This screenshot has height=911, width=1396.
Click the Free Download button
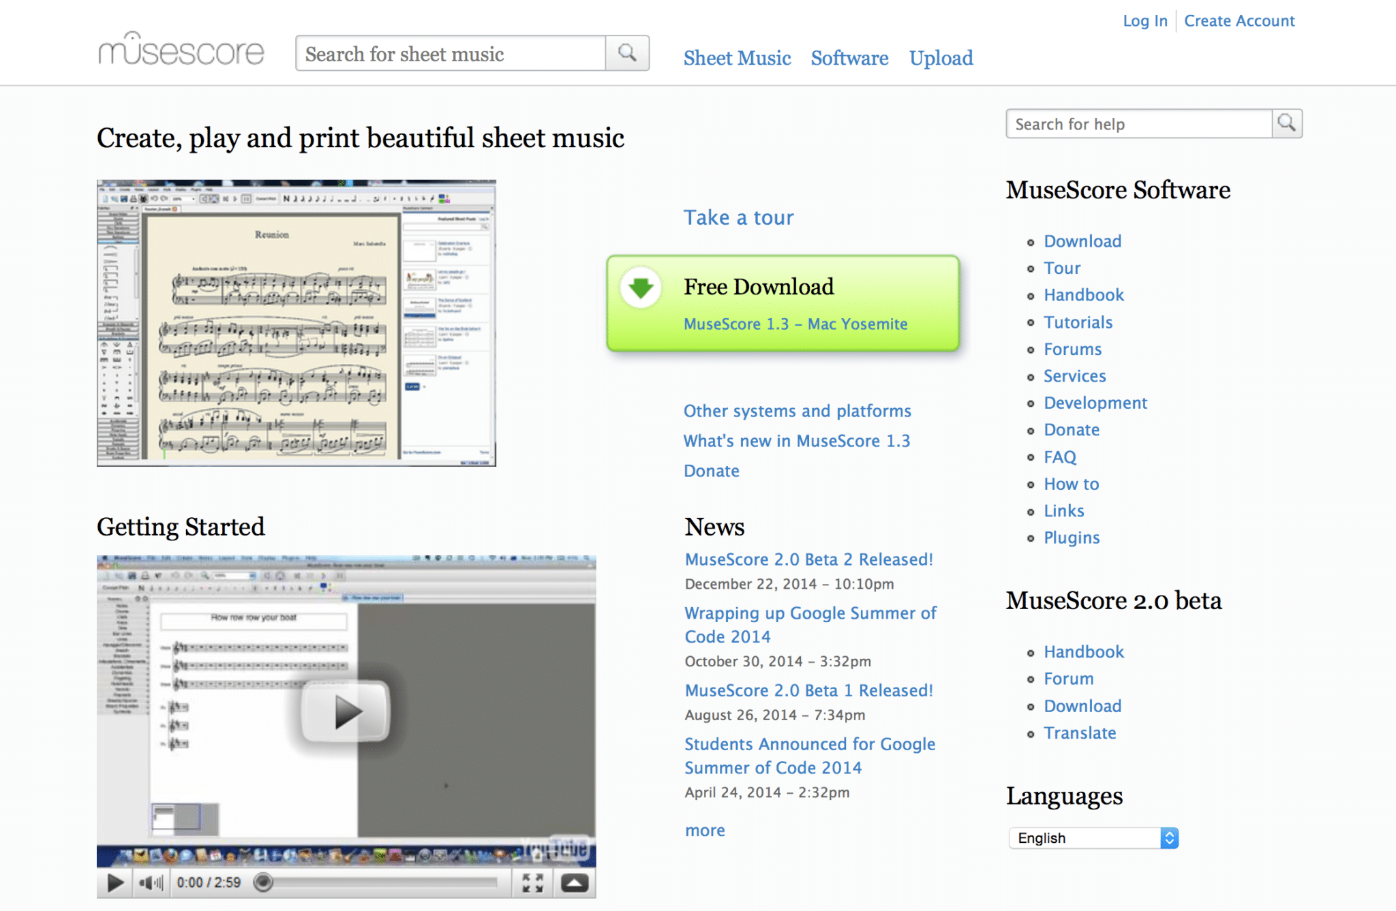pos(783,304)
